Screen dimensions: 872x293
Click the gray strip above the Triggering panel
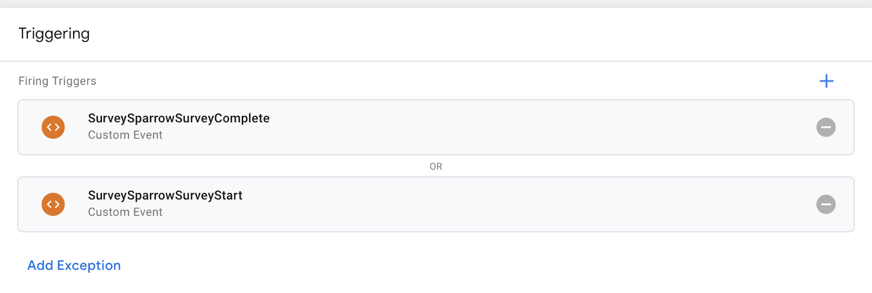[436, 3]
